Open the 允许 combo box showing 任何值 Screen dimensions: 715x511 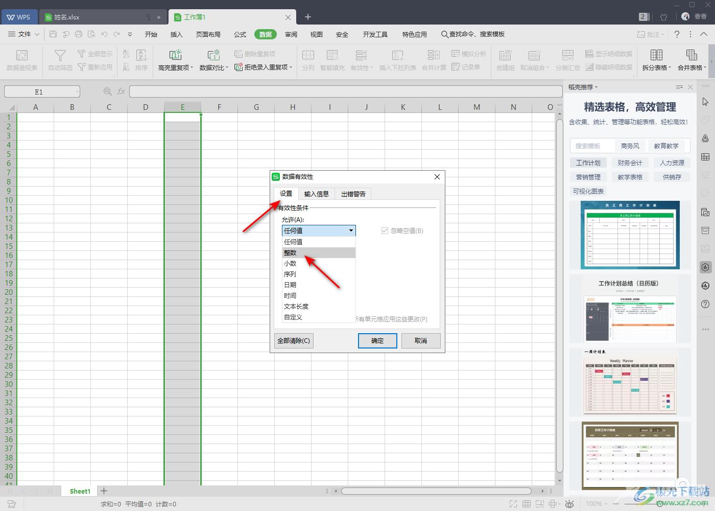coord(319,230)
